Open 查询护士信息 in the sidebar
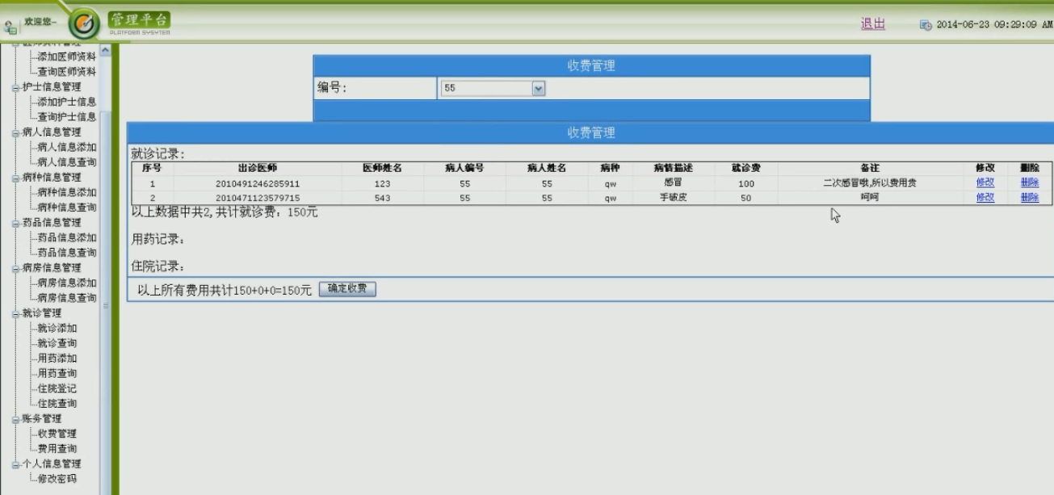Image resolution: width=1054 pixels, height=495 pixels. (67, 117)
